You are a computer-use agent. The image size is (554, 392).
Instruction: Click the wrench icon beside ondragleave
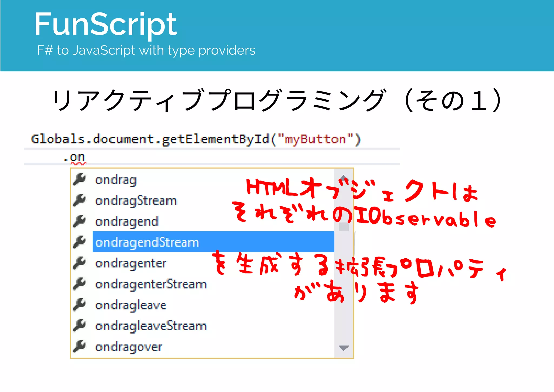click(80, 305)
